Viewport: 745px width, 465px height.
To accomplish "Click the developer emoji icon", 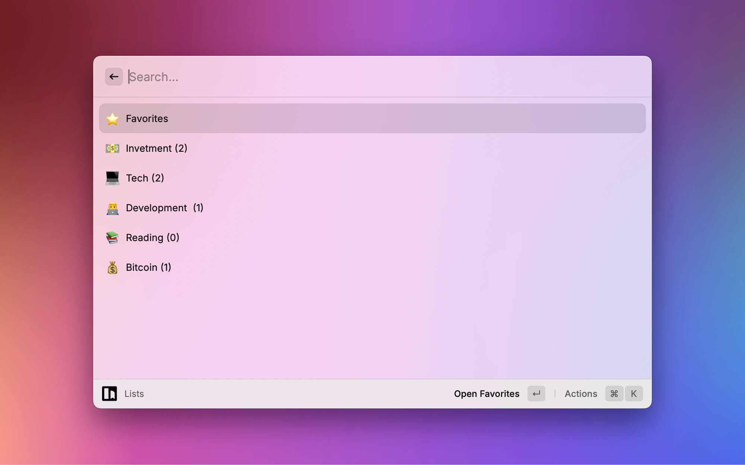I will [112, 208].
